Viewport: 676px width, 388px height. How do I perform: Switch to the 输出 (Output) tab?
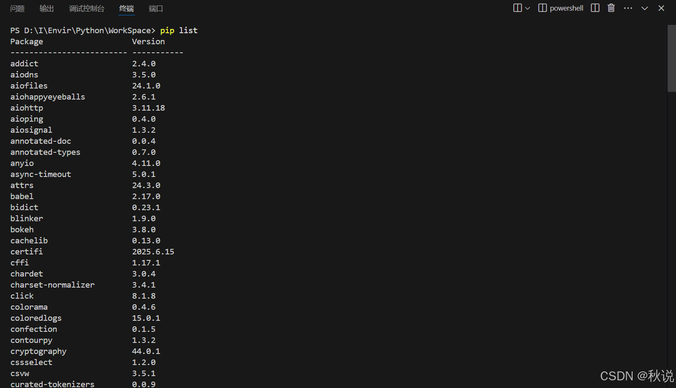(x=46, y=9)
